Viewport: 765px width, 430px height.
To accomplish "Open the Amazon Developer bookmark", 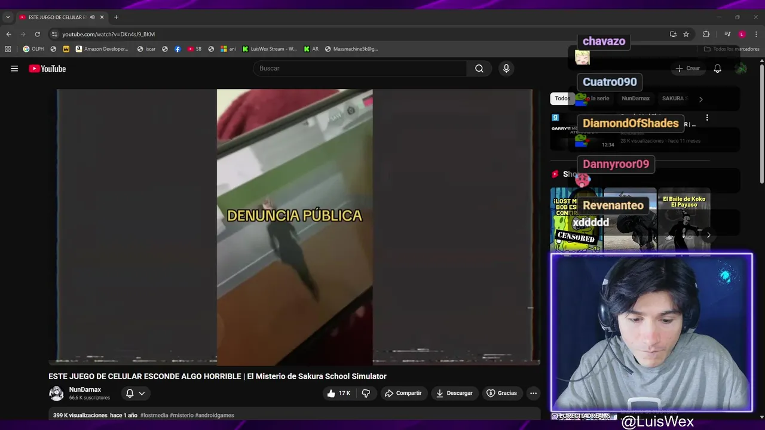I will point(102,49).
